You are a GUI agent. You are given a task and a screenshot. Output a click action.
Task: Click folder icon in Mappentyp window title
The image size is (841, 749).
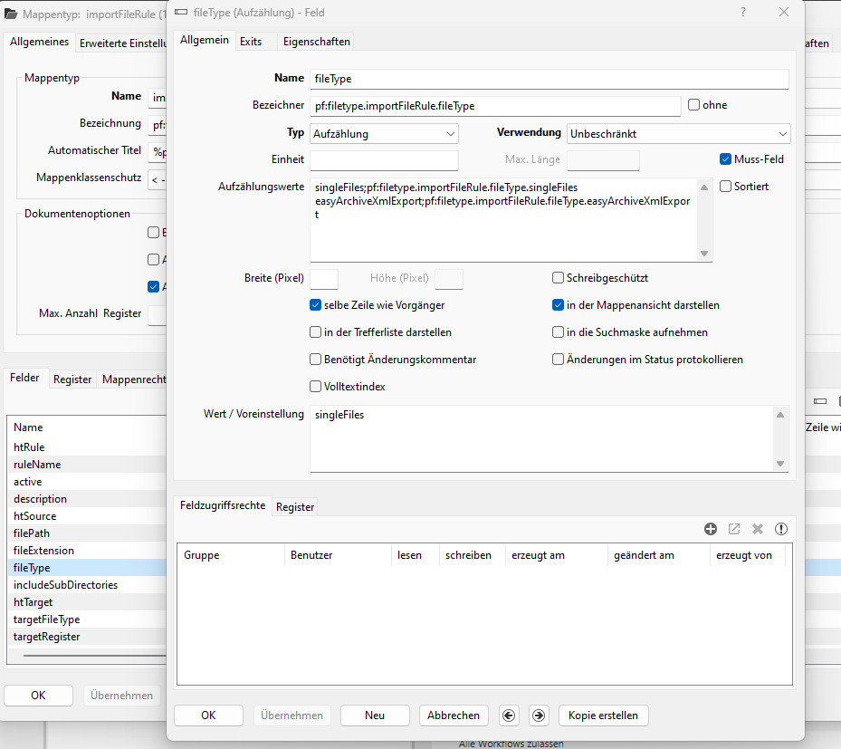pos(11,14)
